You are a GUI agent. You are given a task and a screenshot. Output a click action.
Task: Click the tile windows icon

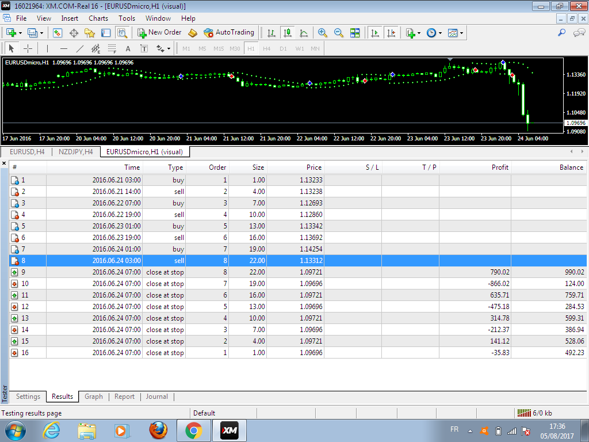click(355, 33)
